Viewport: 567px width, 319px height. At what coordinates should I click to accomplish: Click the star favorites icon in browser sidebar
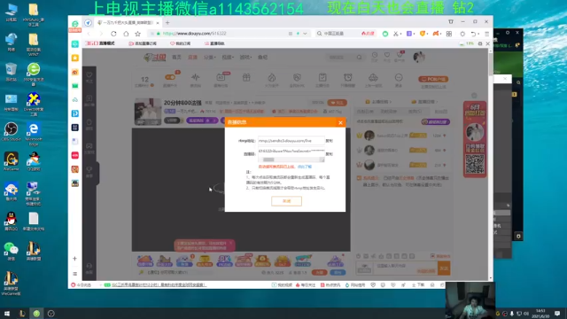click(74, 58)
